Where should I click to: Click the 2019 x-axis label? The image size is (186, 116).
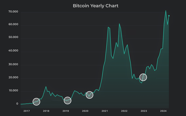[x=66, y=111]
